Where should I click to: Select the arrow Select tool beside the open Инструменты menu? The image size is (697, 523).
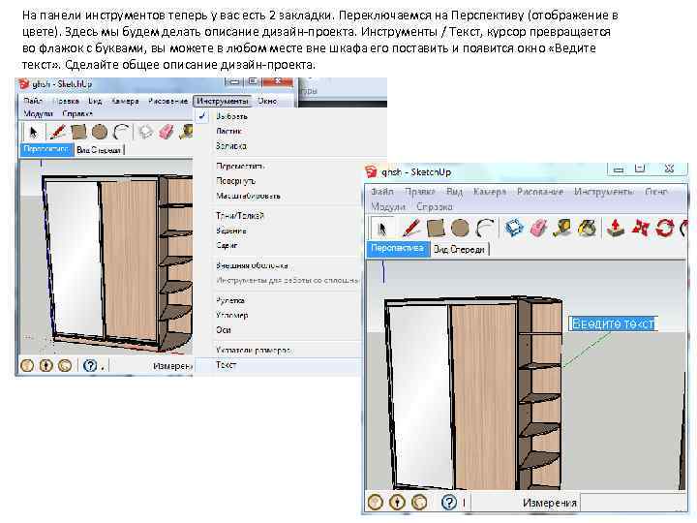coord(33,132)
